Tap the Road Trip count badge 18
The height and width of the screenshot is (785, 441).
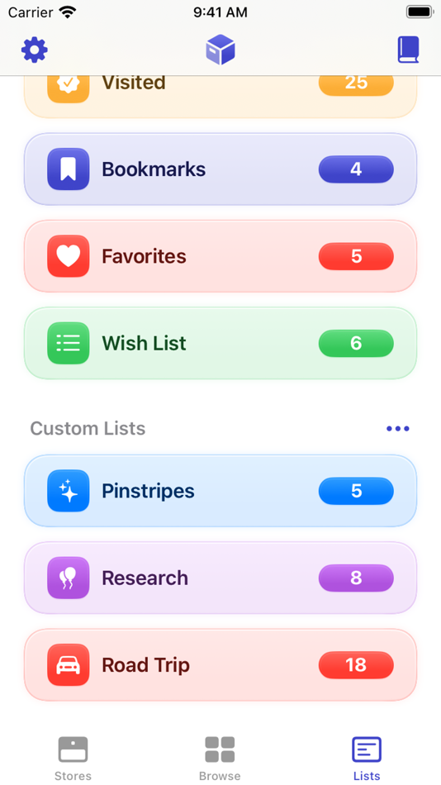[357, 665]
